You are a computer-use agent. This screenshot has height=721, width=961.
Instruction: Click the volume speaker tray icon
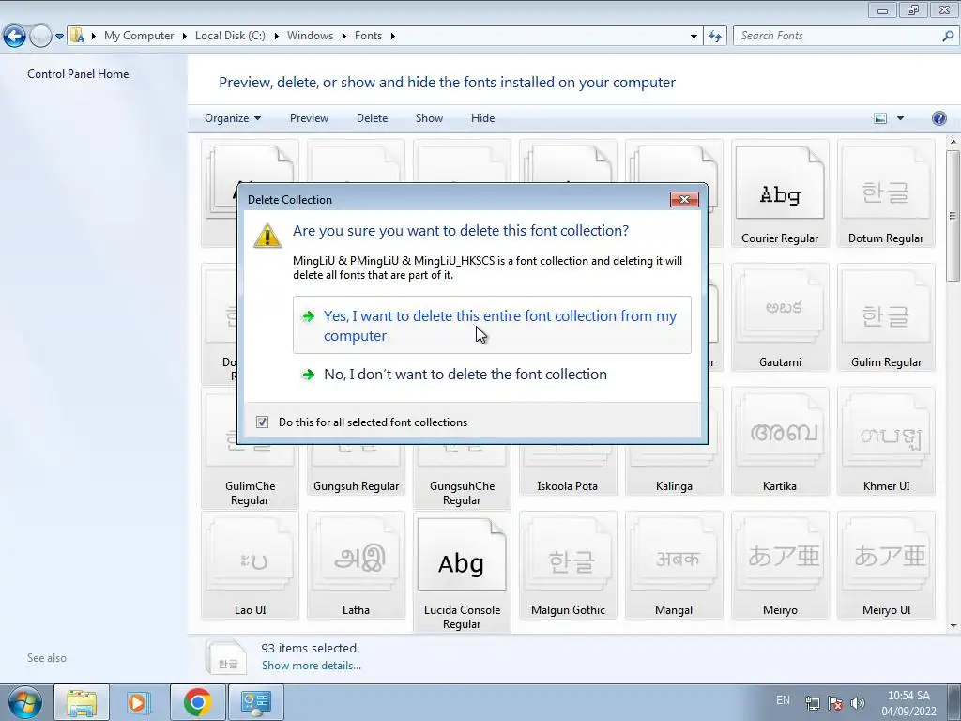click(x=858, y=703)
